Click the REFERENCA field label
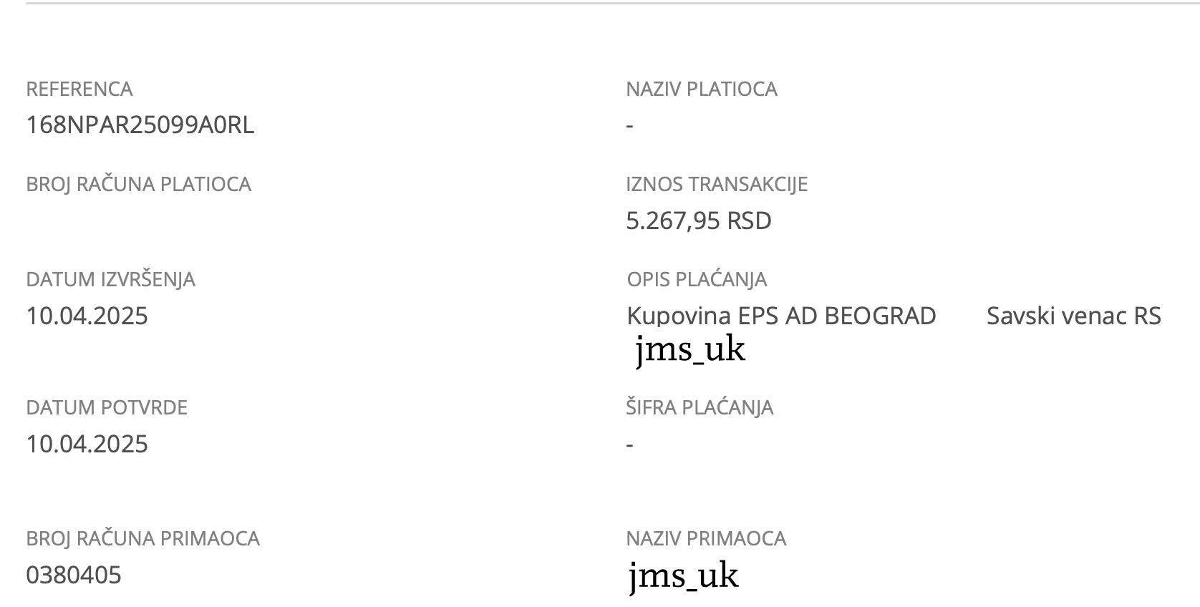1200x607 pixels. click(x=79, y=89)
